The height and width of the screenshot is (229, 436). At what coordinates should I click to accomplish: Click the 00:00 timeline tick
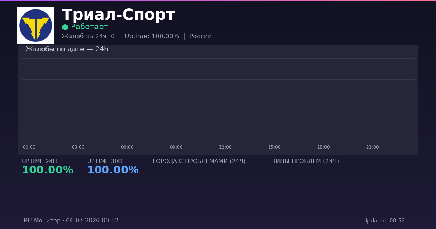(29, 147)
